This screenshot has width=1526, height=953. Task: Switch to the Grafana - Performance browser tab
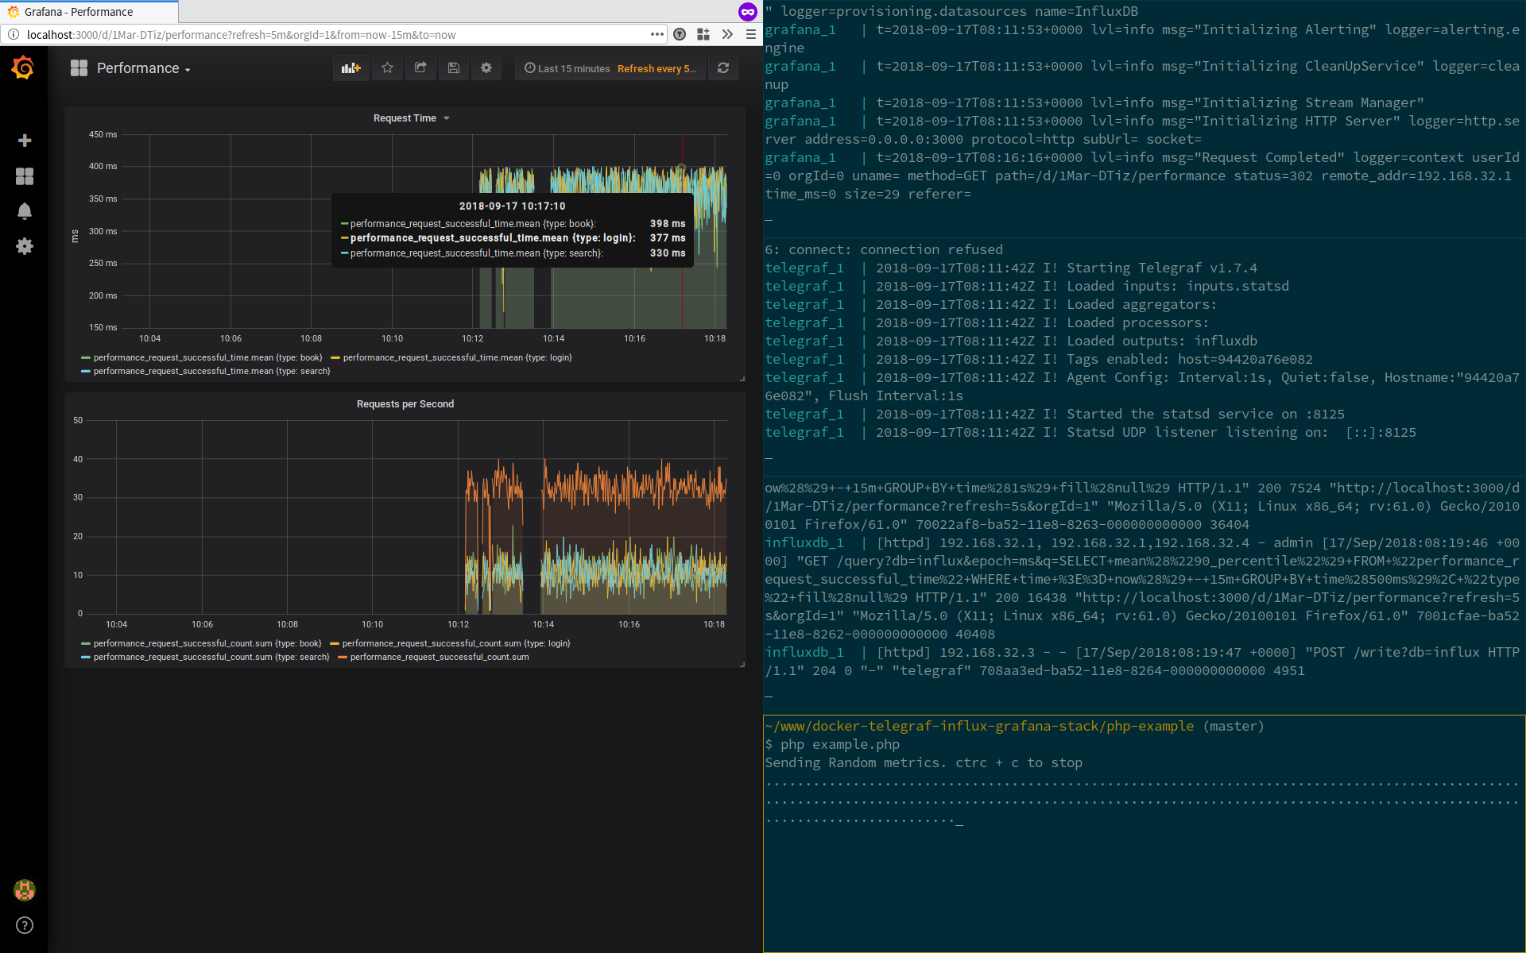pyautogui.click(x=87, y=12)
